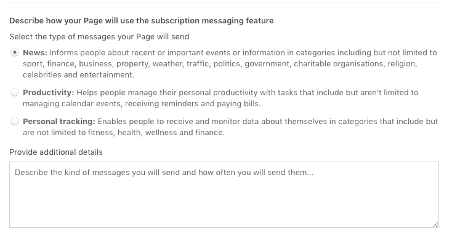Image resolution: width=452 pixels, height=239 pixels.
Task: Click the text area's resize handle icon
Action: tap(435, 225)
